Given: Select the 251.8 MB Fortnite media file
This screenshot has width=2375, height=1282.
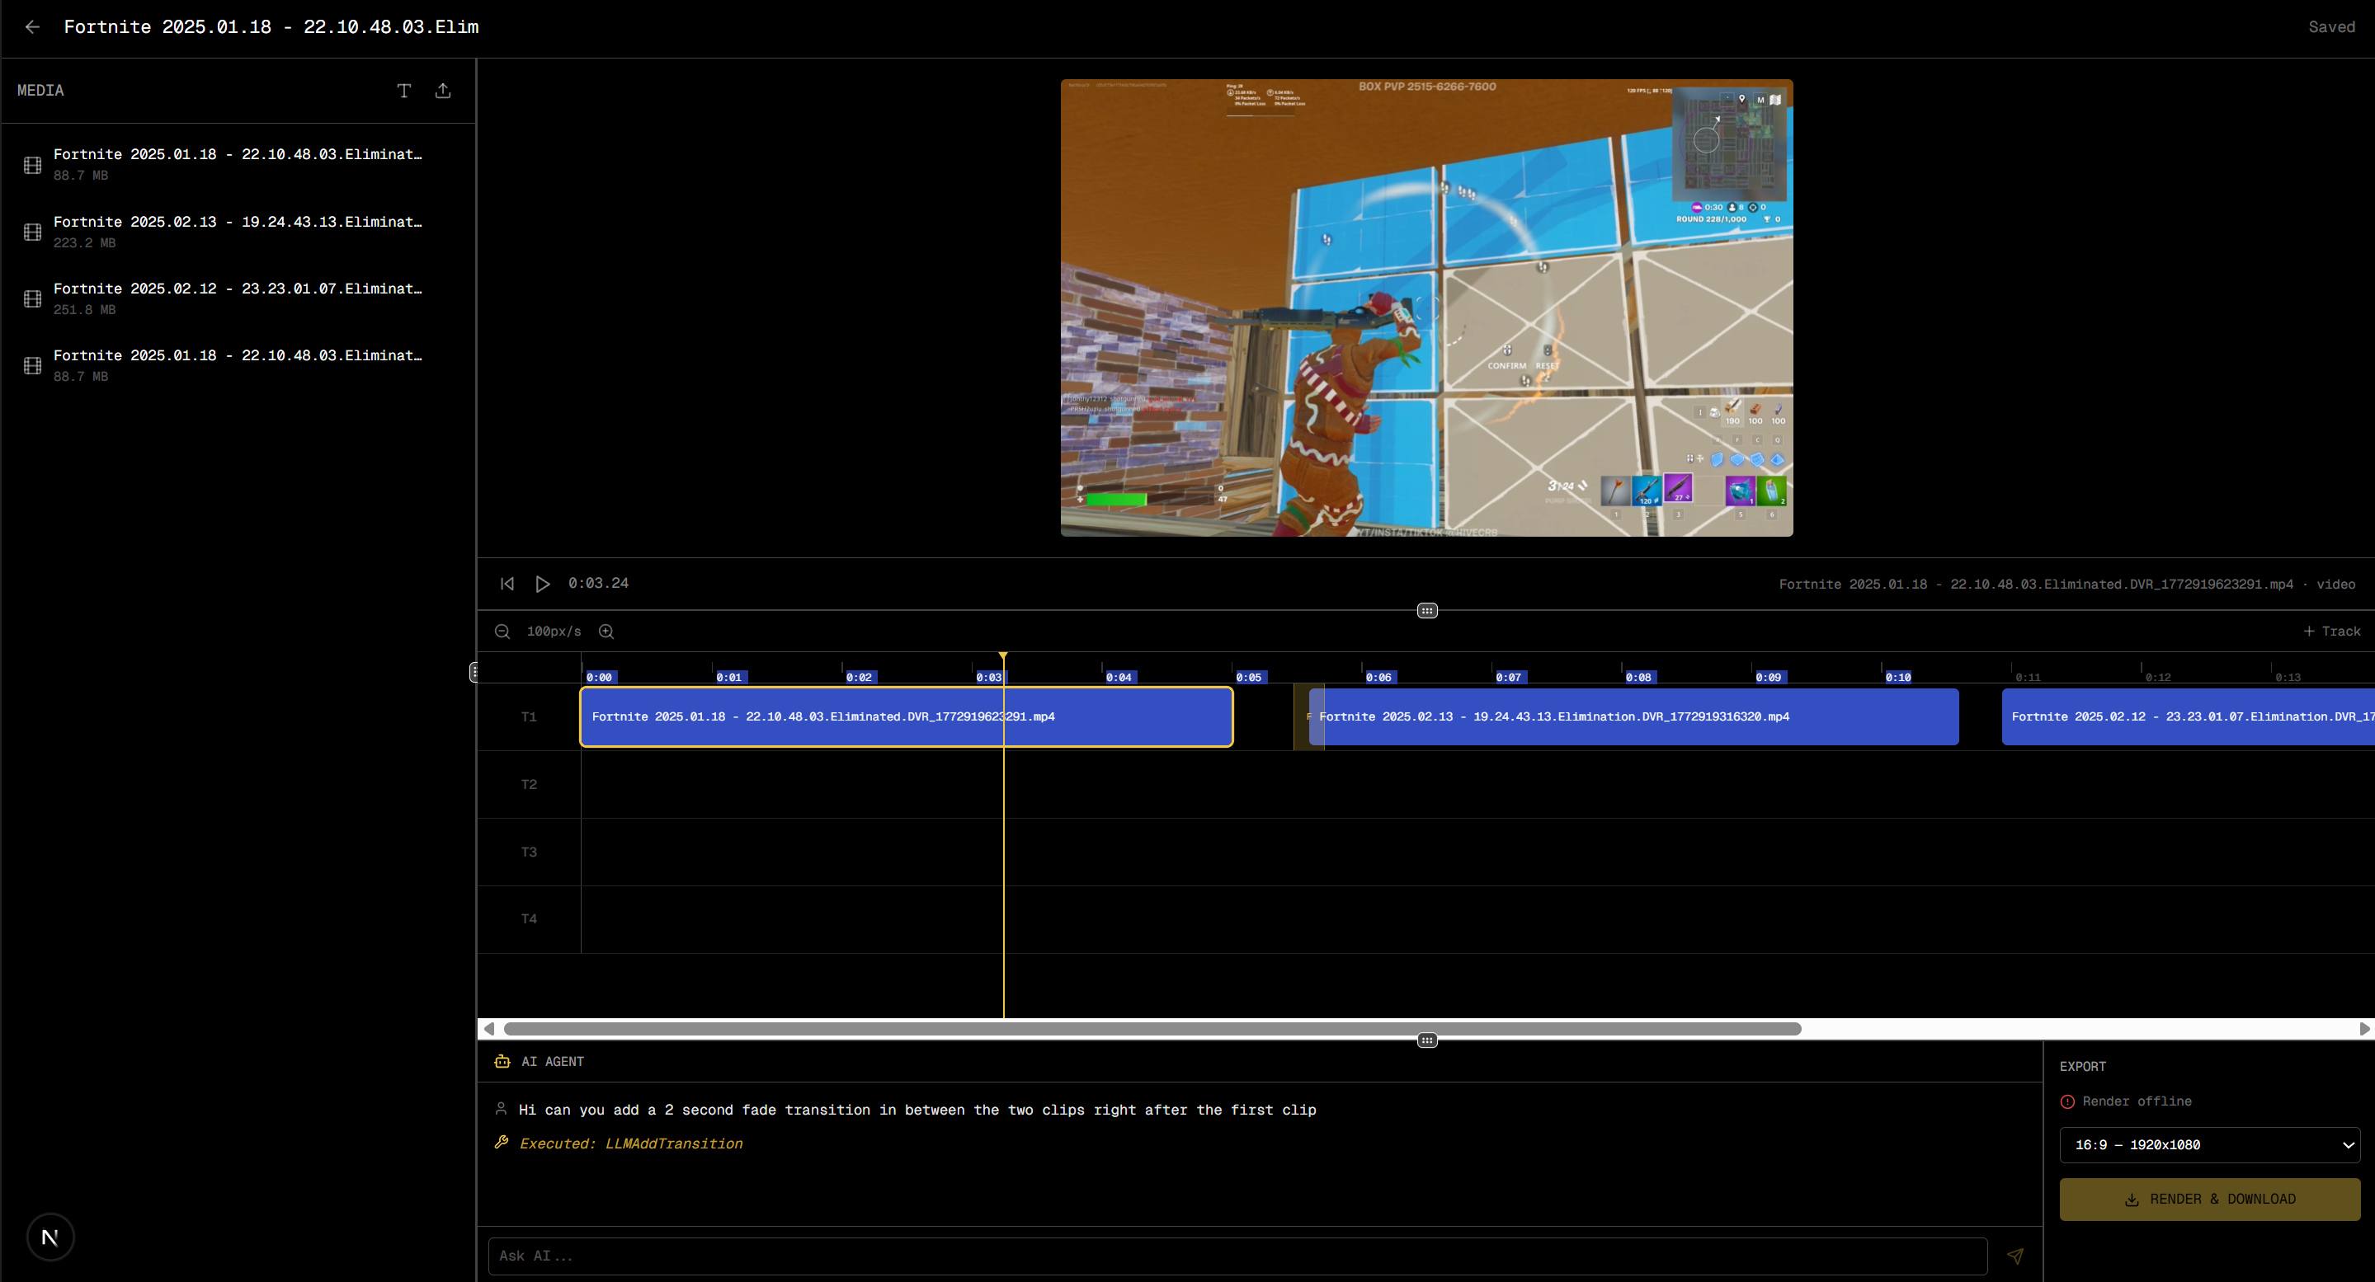Looking at the screenshot, I should 238,298.
